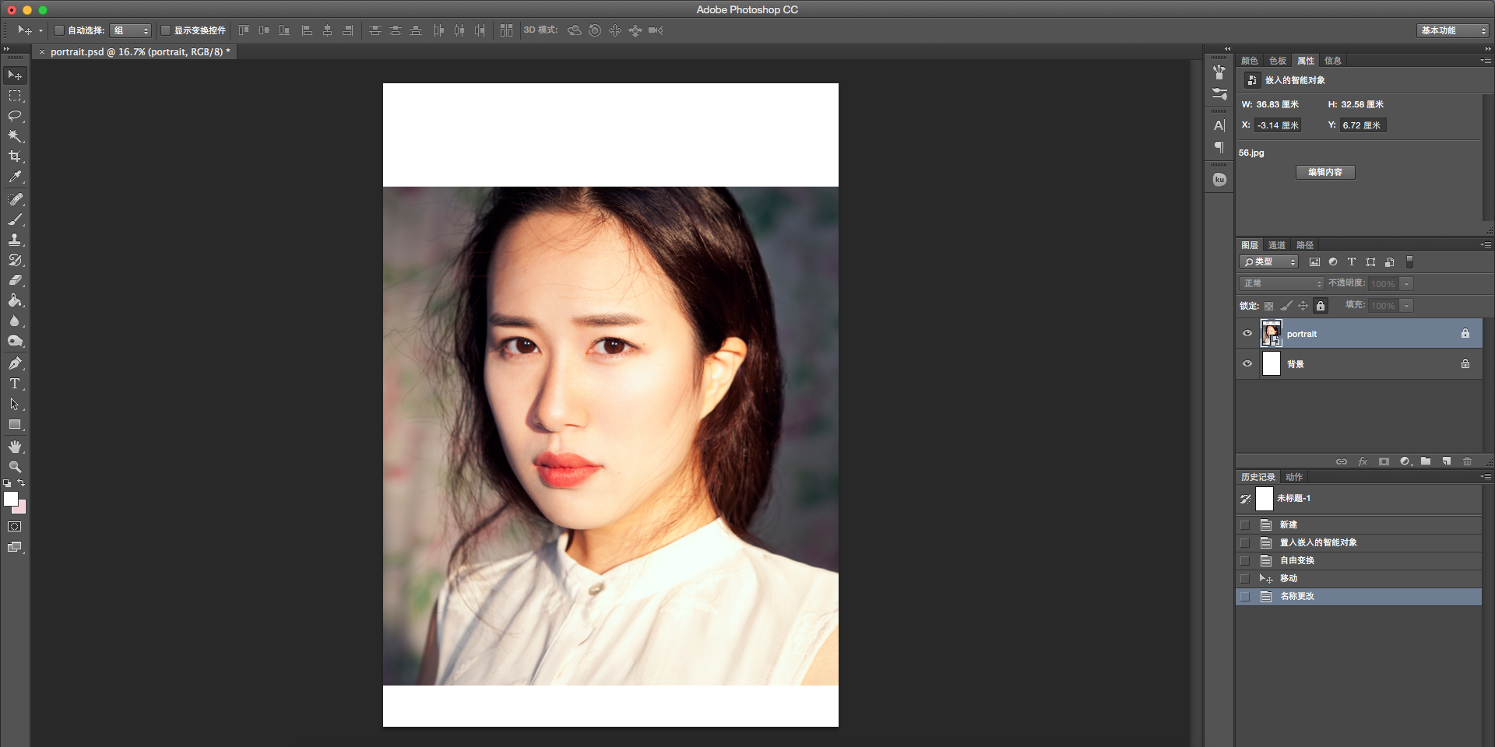
Task: Switch to the 信息 tab
Action: [1333, 61]
